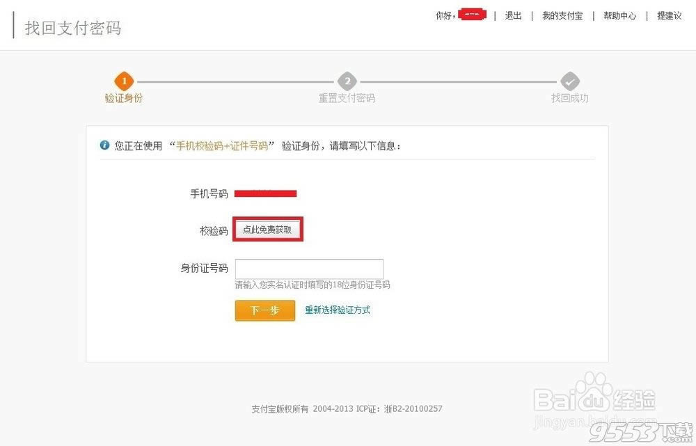Image resolution: width=696 pixels, height=446 pixels.
Task: Click the 验证身份 step label
Action: click(123, 99)
